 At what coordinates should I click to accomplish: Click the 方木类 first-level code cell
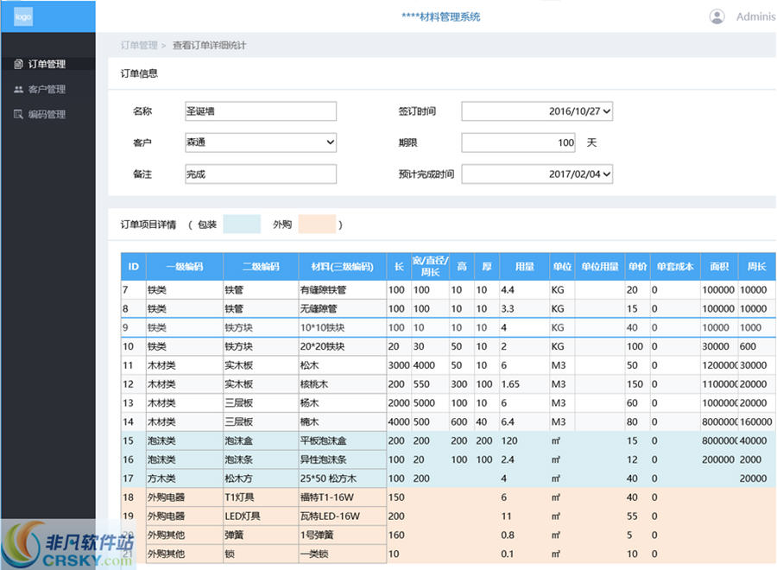(x=185, y=478)
